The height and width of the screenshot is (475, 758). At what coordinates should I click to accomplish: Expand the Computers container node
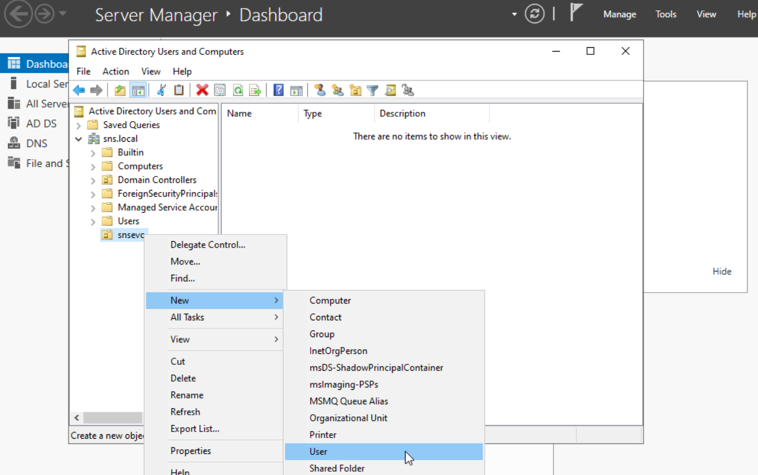(93, 167)
